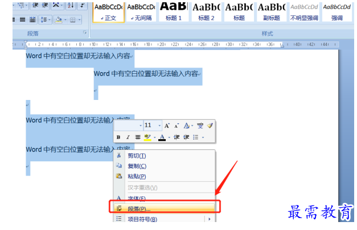
Task: Open the shading color dropdown arrow
Action: click(x=65, y=20)
